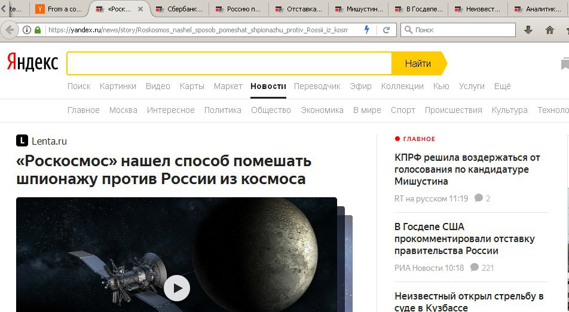Open the Культура news category
The height and width of the screenshot is (312, 569).
pos(510,111)
